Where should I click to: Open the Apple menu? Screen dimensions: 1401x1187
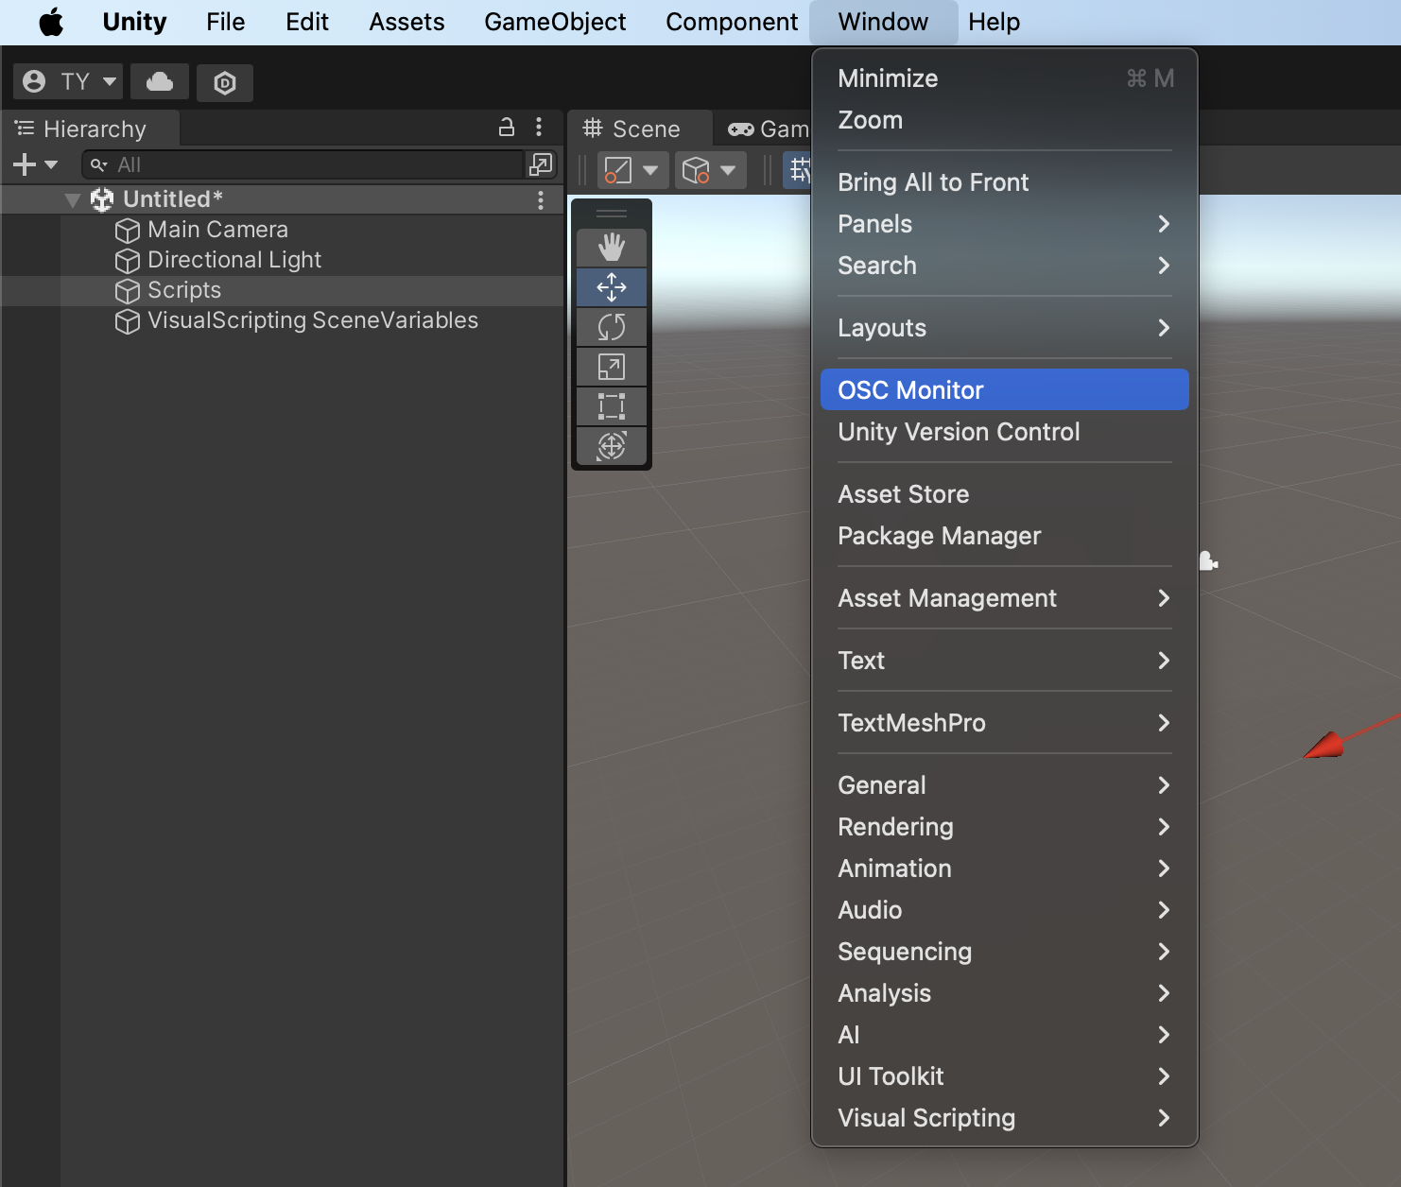(51, 22)
